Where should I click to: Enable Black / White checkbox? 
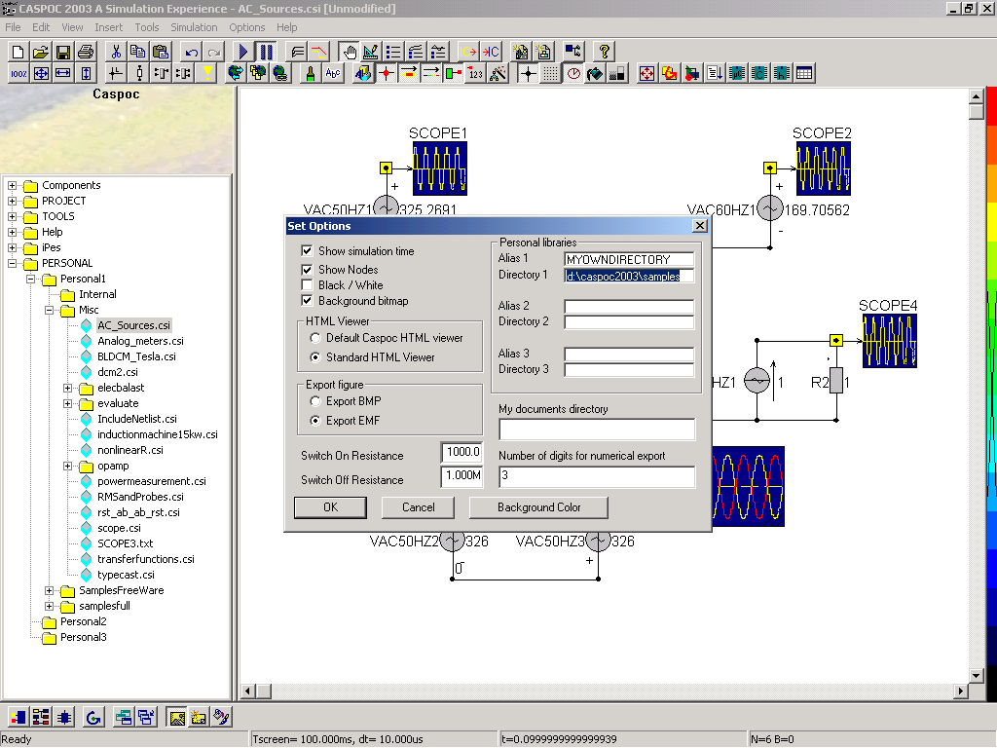click(307, 285)
